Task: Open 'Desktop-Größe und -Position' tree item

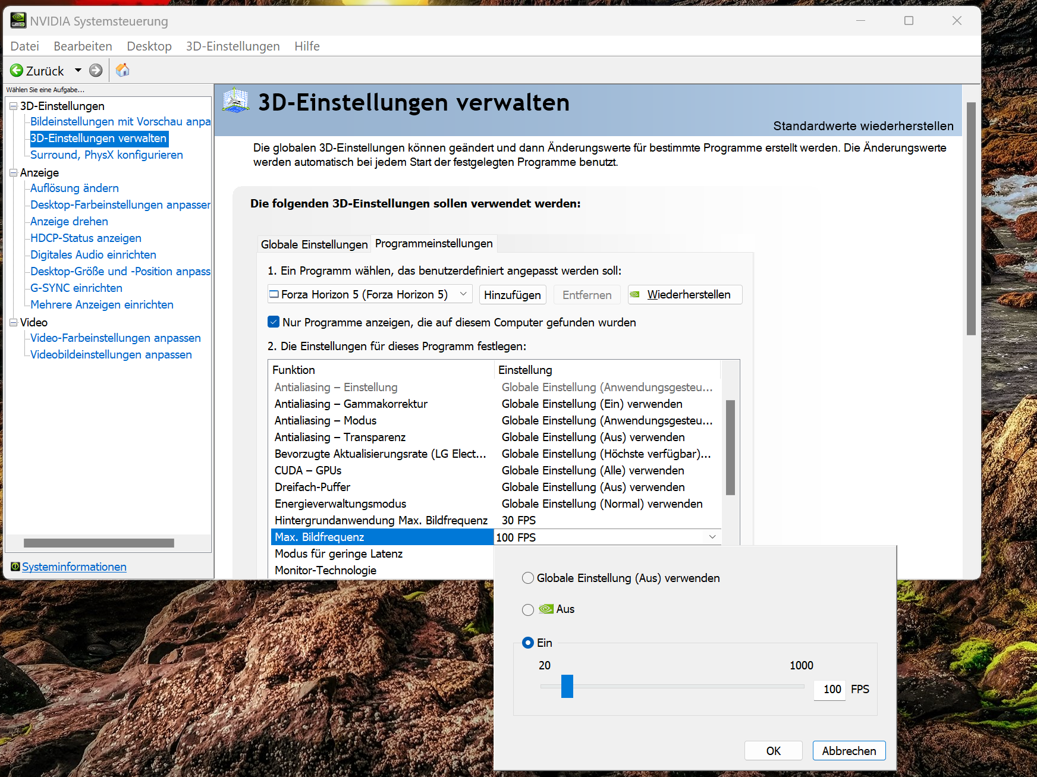Action: click(x=120, y=271)
